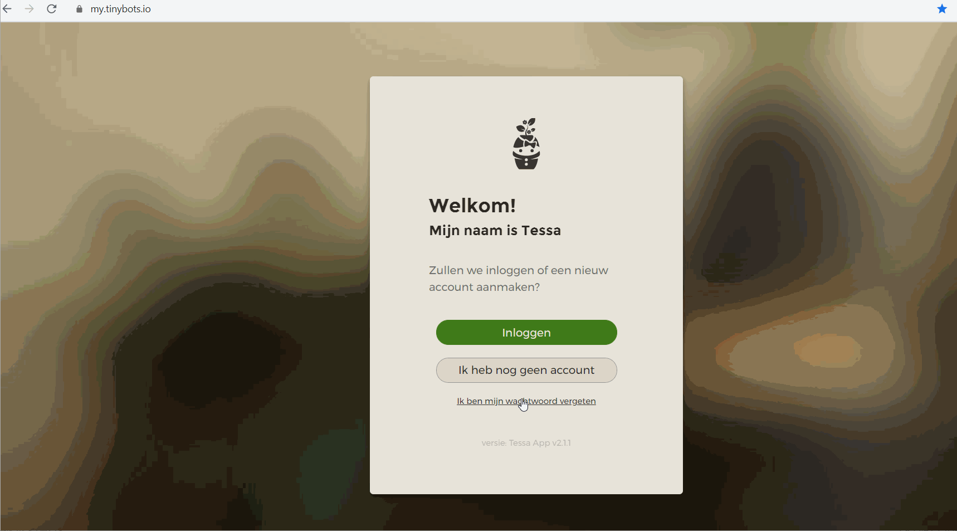
Task: Click the 'account aanmaken?' text line
Action: click(x=484, y=287)
